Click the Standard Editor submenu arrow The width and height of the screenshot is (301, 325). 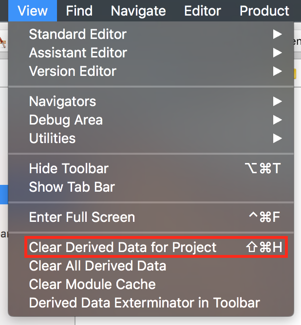(x=277, y=35)
